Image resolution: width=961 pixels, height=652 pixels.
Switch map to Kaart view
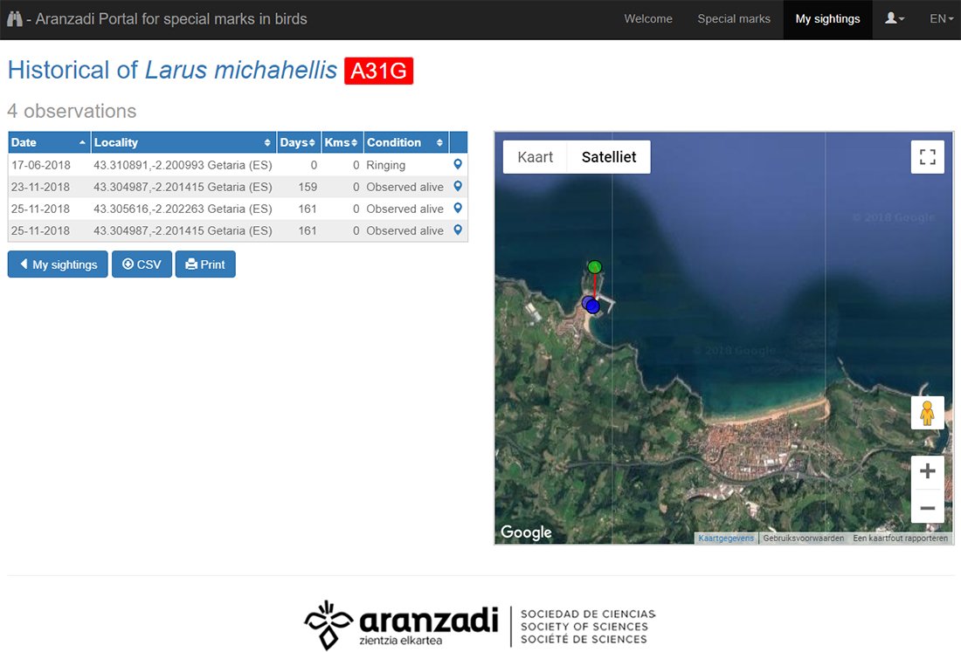536,157
